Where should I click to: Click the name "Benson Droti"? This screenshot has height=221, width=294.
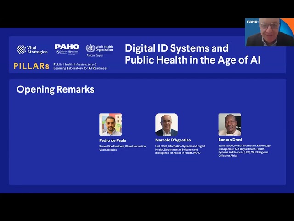coord(230,140)
